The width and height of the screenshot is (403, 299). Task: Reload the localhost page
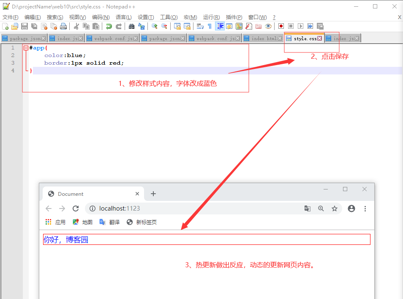pos(76,208)
